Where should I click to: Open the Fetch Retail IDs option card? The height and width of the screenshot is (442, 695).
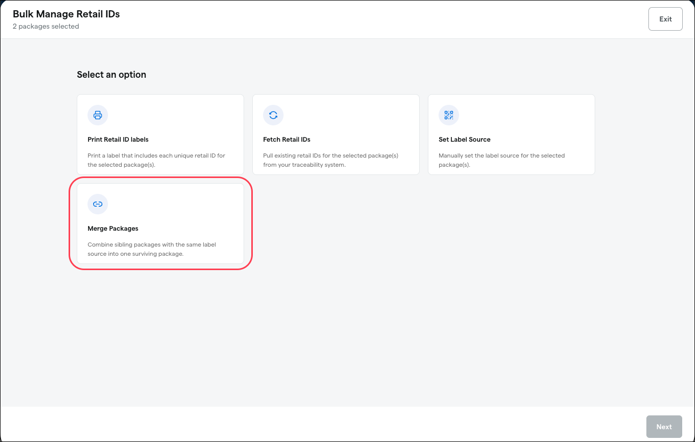[x=336, y=135]
